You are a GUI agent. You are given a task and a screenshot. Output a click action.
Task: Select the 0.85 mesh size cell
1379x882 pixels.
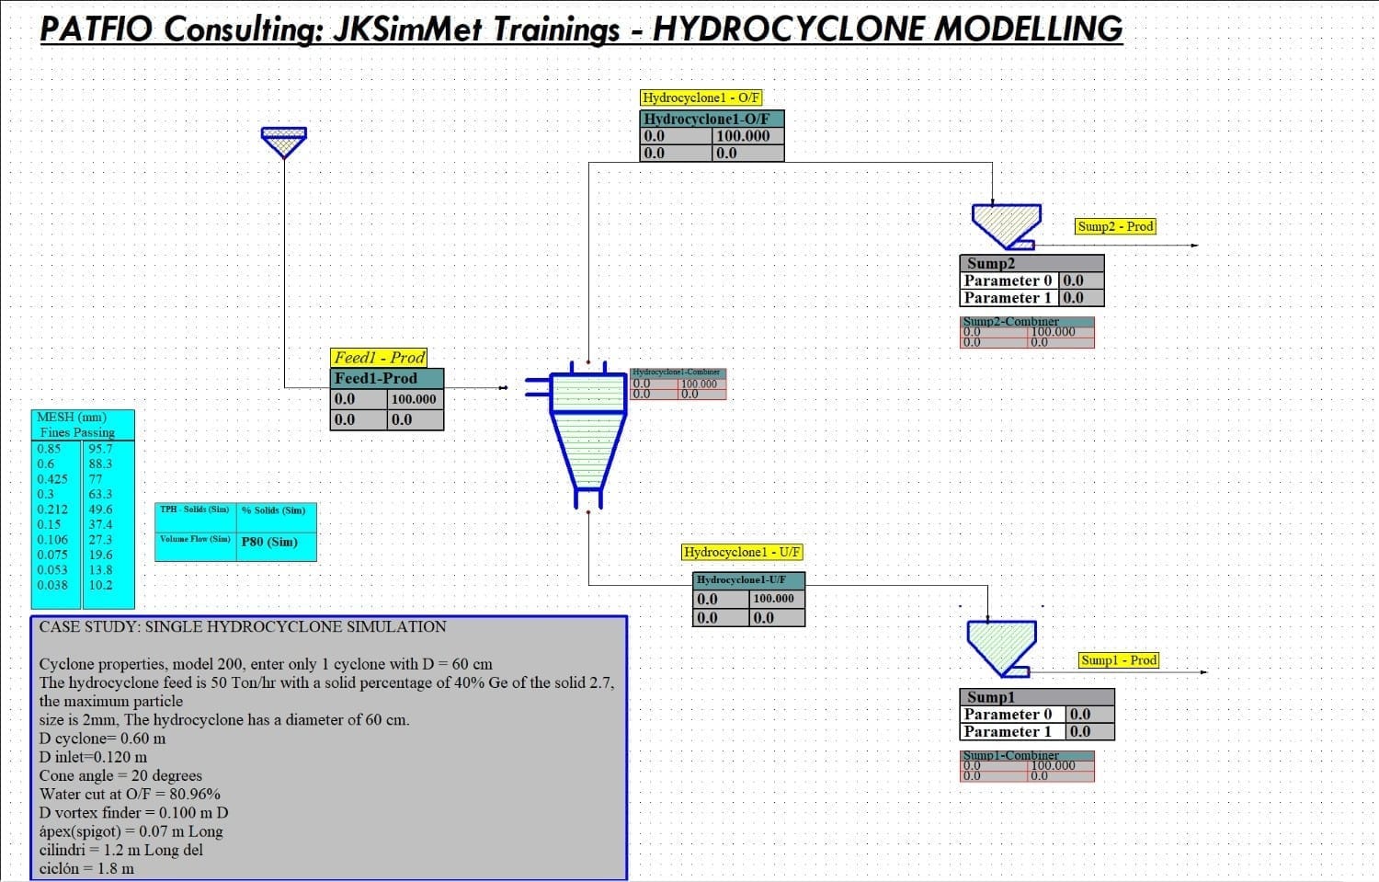(49, 449)
